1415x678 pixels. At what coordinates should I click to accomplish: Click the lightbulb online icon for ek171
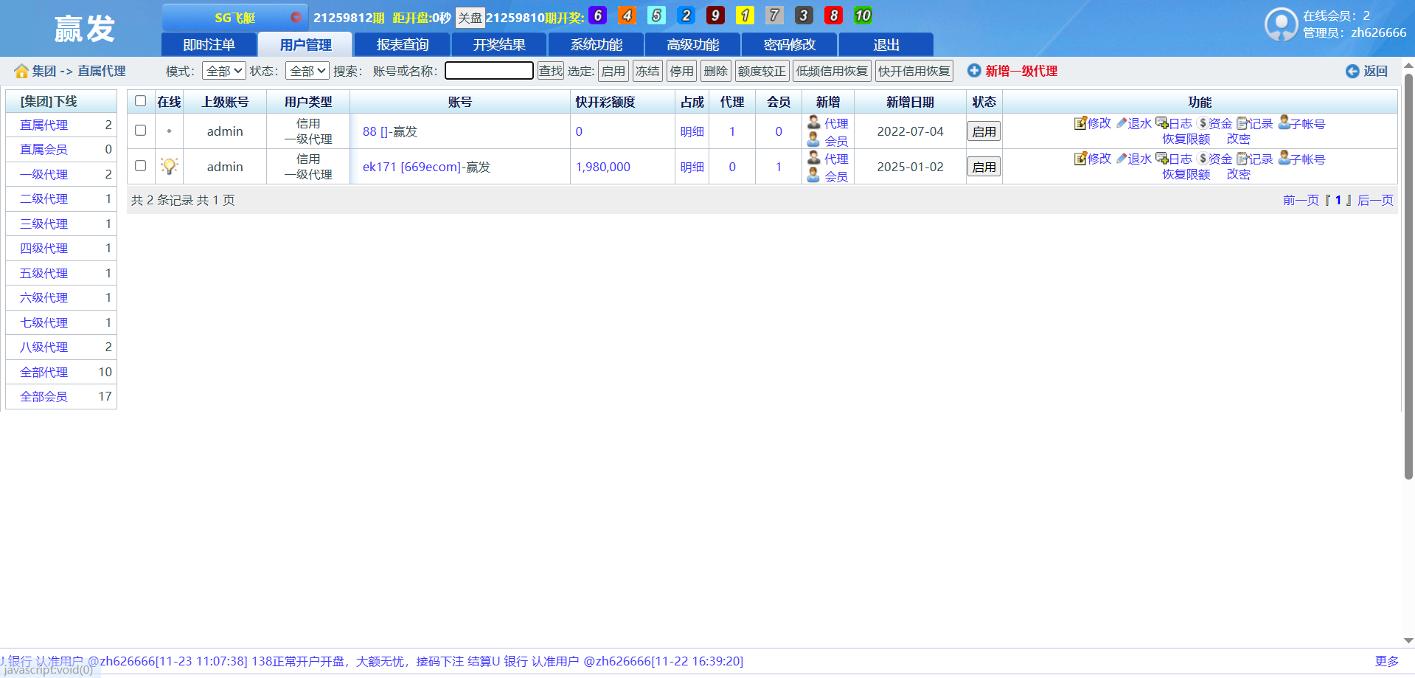point(169,167)
